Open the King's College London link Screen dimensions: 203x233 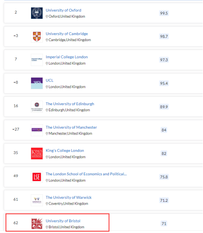coord(65,151)
